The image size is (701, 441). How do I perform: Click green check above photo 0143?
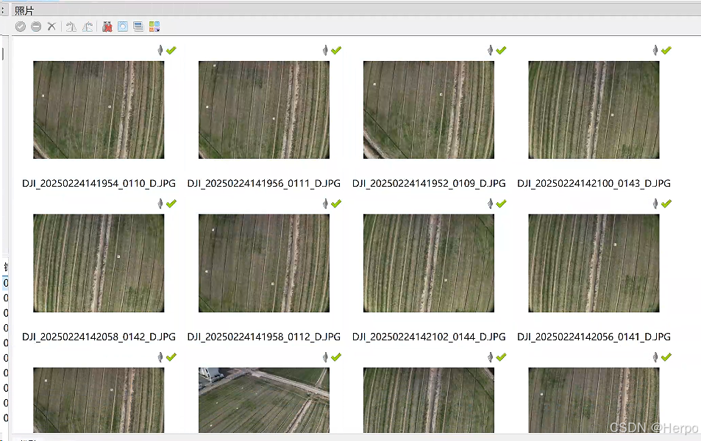[666, 51]
